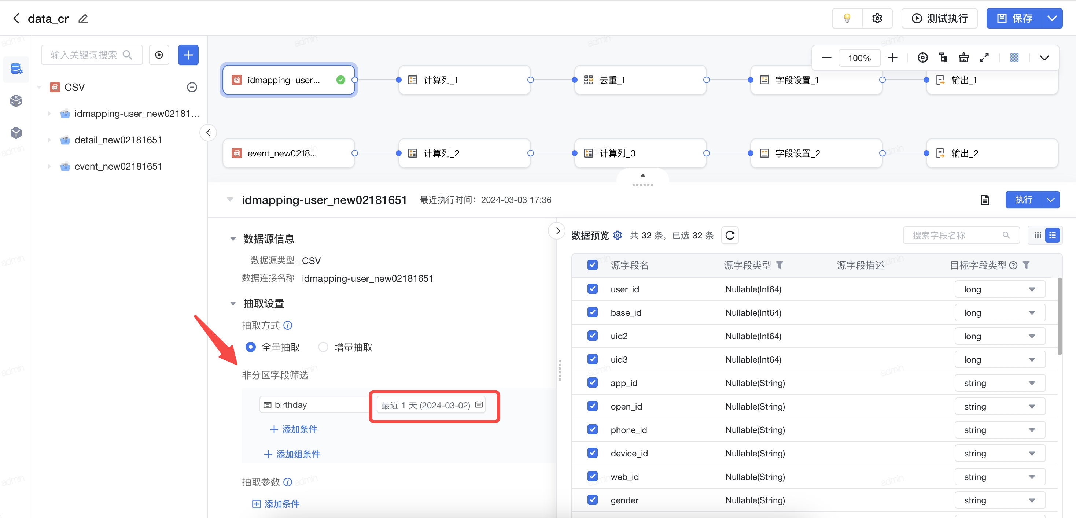Screen dimensions: 1076x518
Task: Center the canvas with the target icon
Action: click(x=923, y=58)
